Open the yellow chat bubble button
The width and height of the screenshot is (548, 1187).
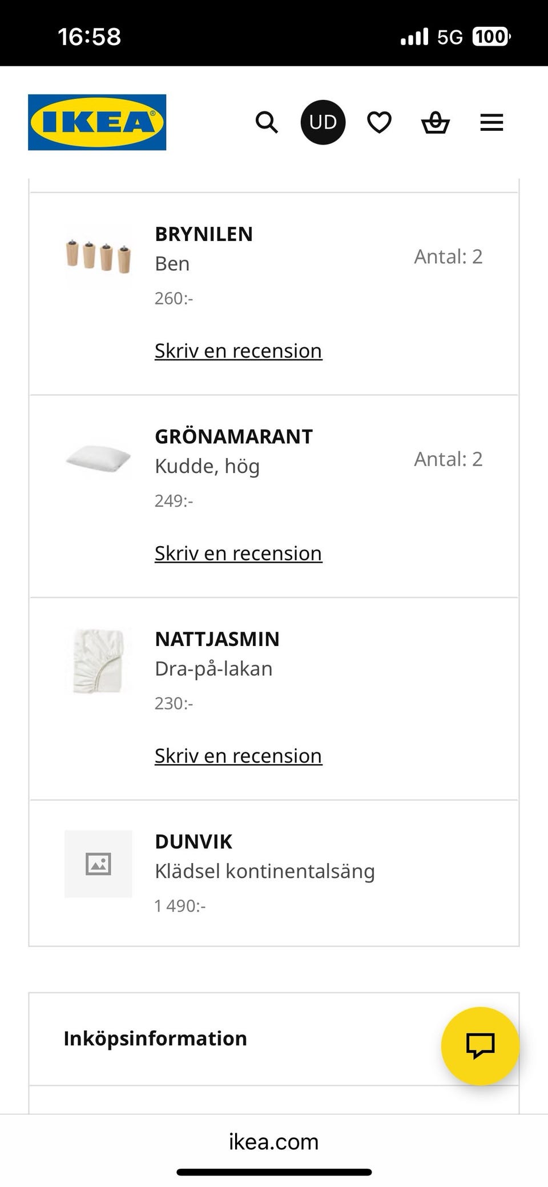coord(480,1045)
